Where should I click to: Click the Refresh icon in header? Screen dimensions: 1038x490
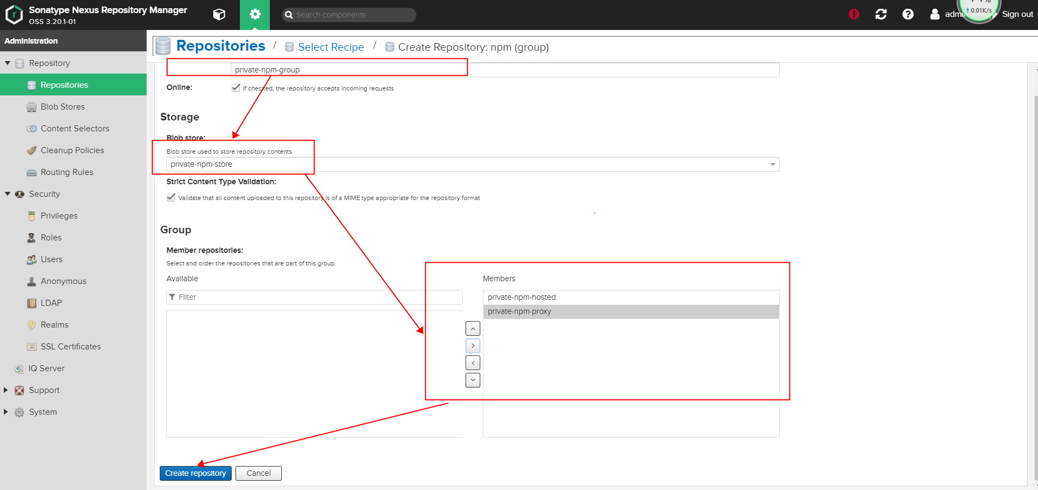pyautogui.click(x=881, y=14)
